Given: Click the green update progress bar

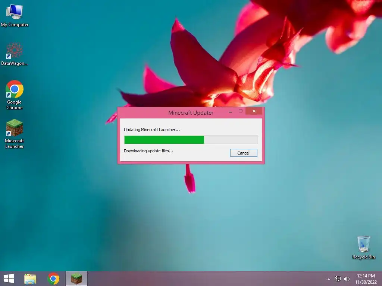Looking at the screenshot, I should pos(191,140).
